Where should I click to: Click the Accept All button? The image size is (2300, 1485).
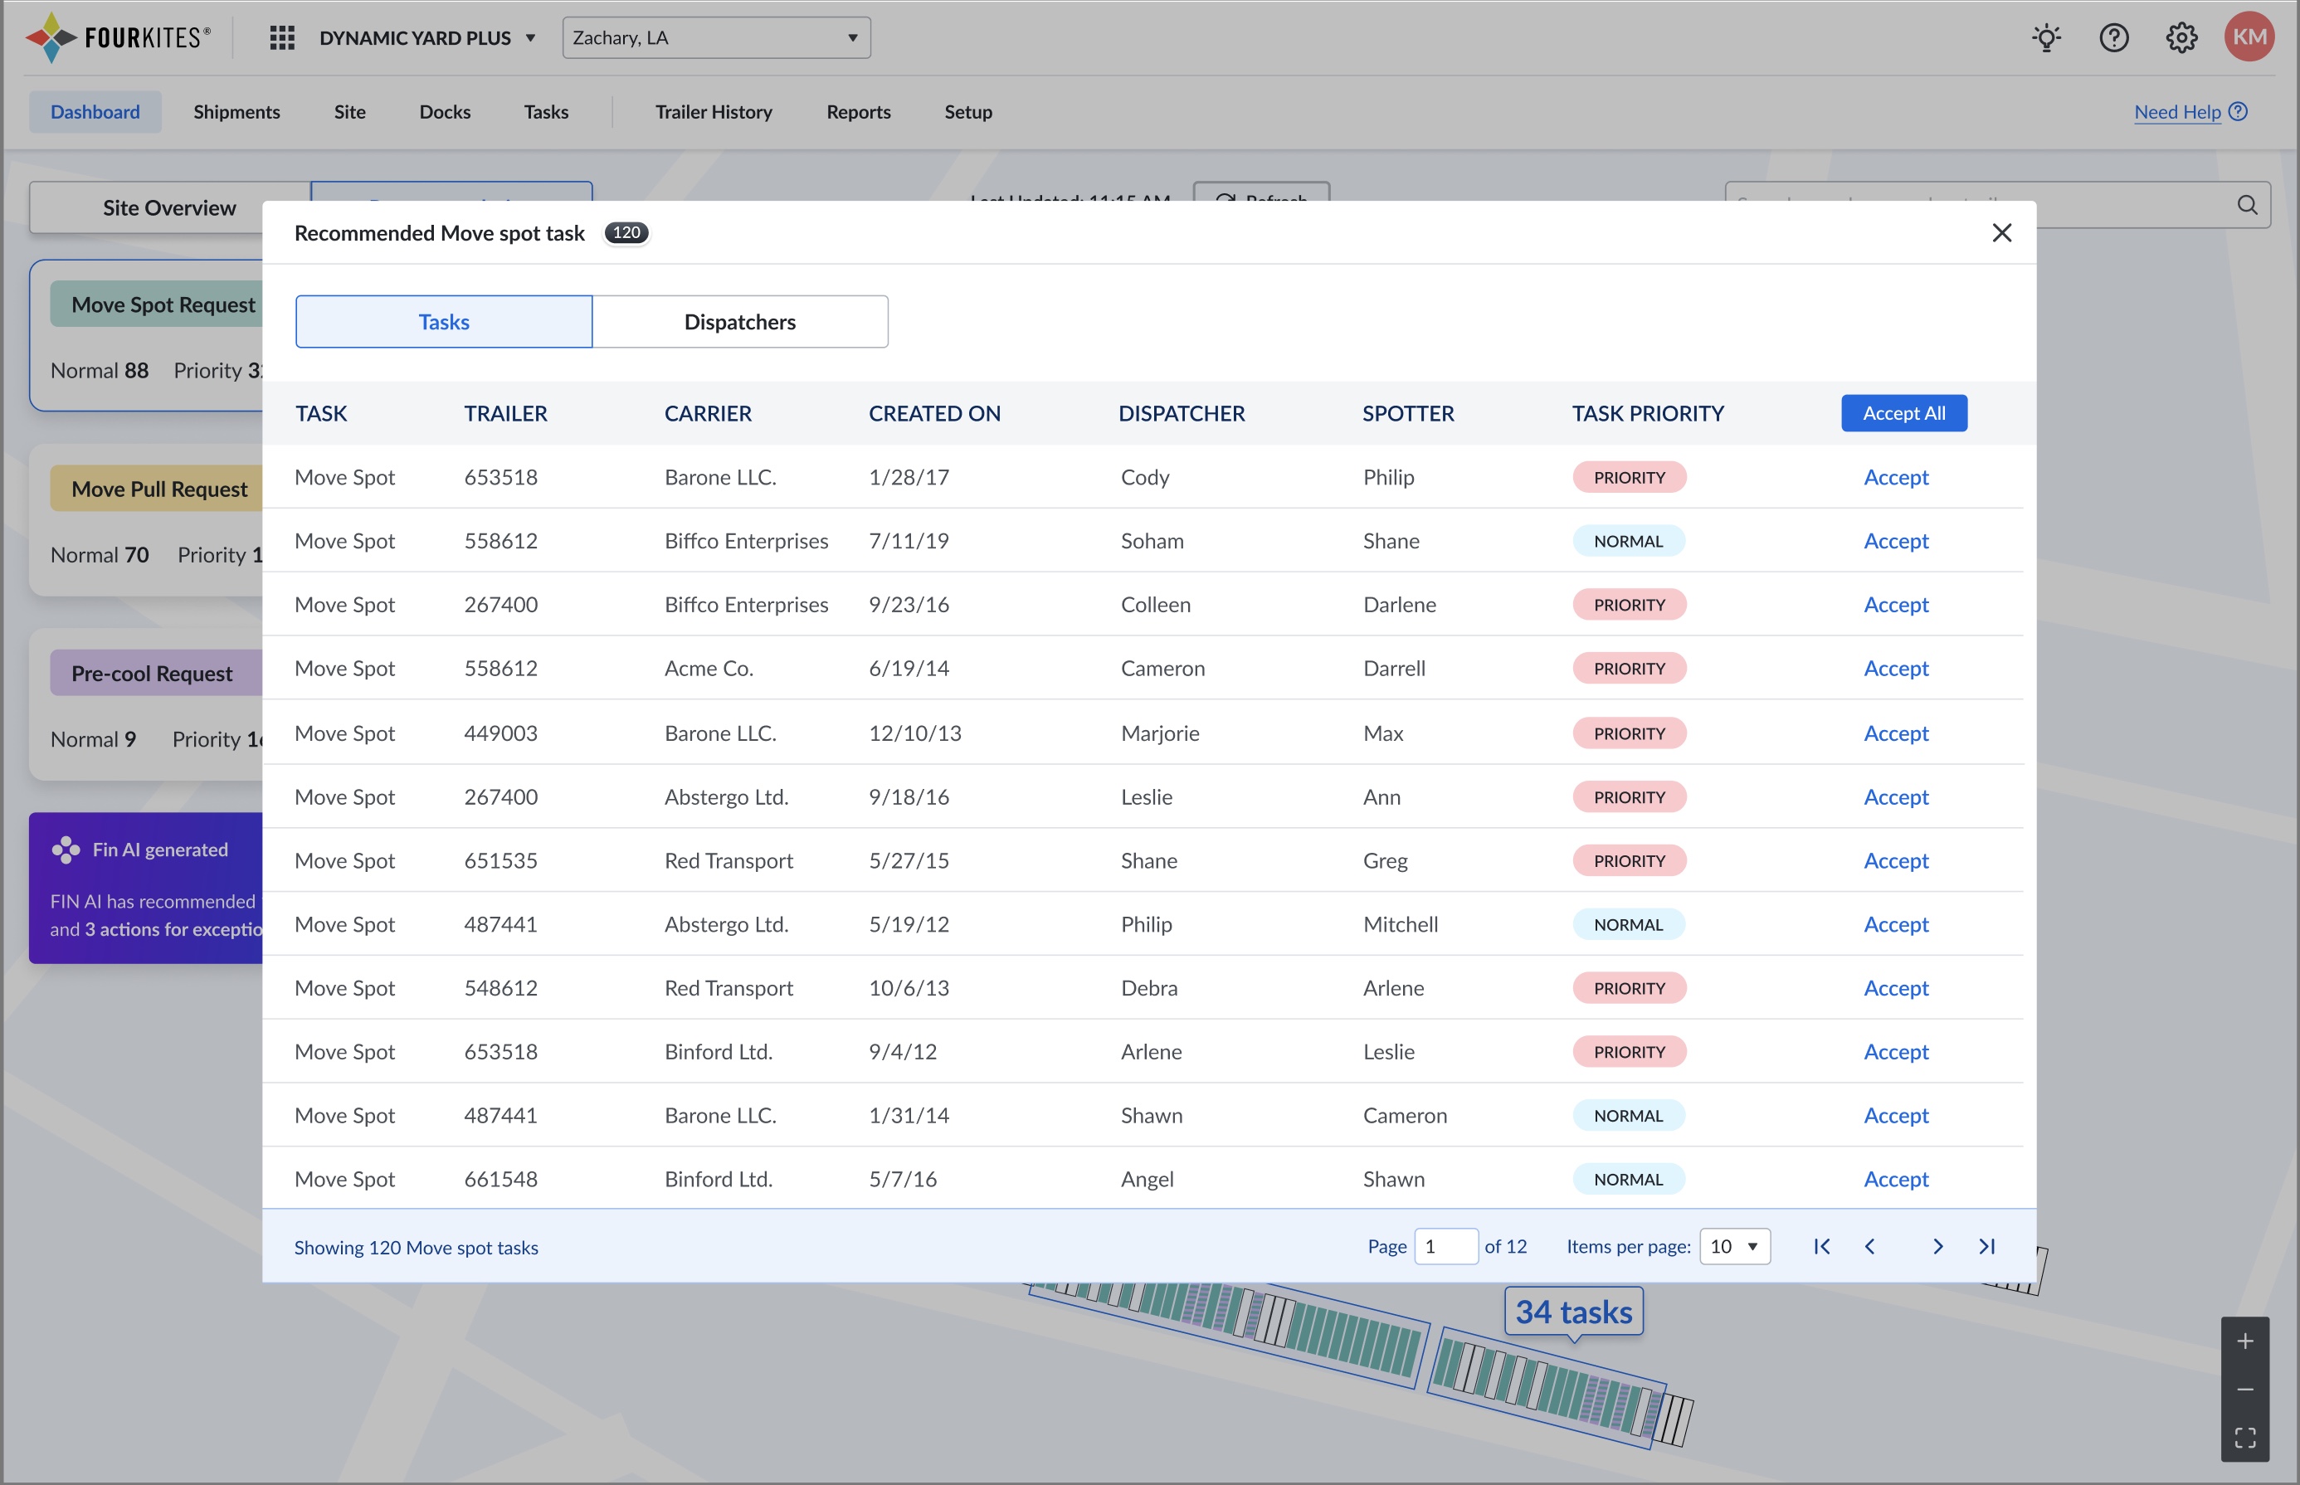tap(1903, 412)
